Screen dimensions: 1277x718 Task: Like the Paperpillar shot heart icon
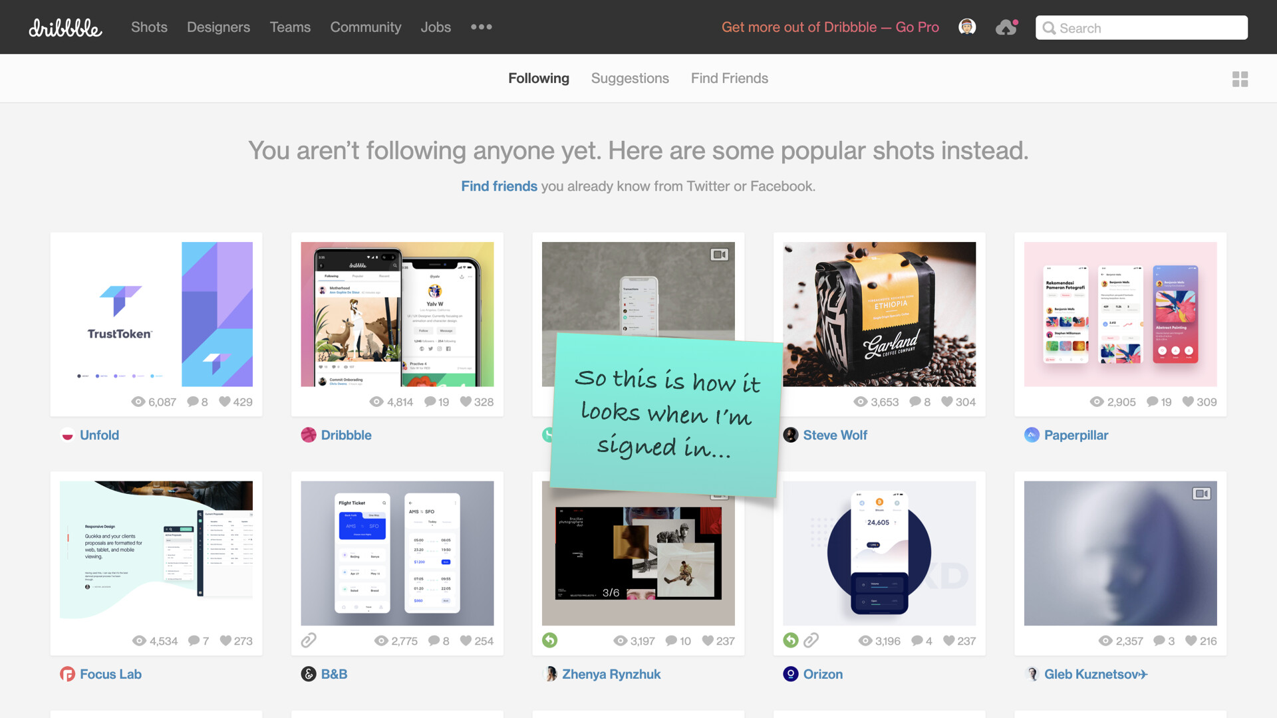tap(1188, 402)
